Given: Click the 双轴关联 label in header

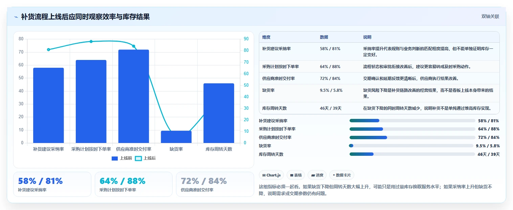Looking at the screenshot, I should pos(490,17).
